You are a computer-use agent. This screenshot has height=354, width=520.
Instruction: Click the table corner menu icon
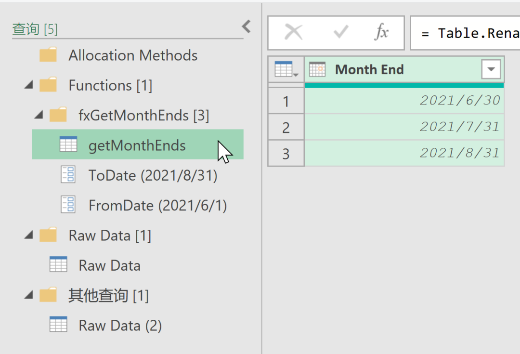click(286, 70)
